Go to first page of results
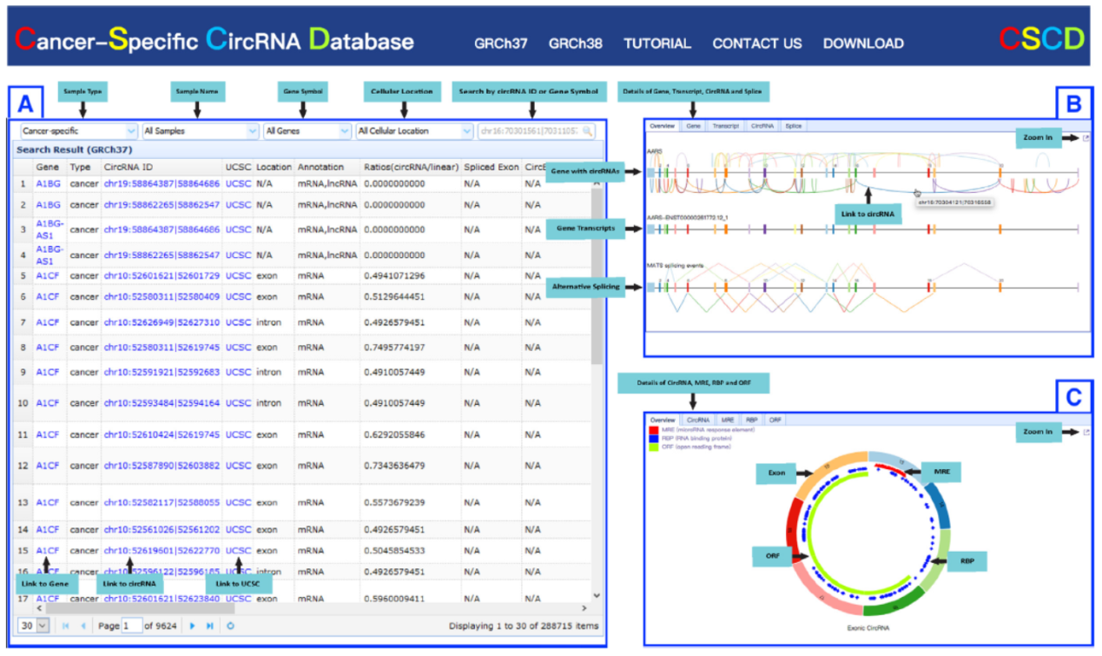Screen dimensions: 1102x656 (x=66, y=626)
